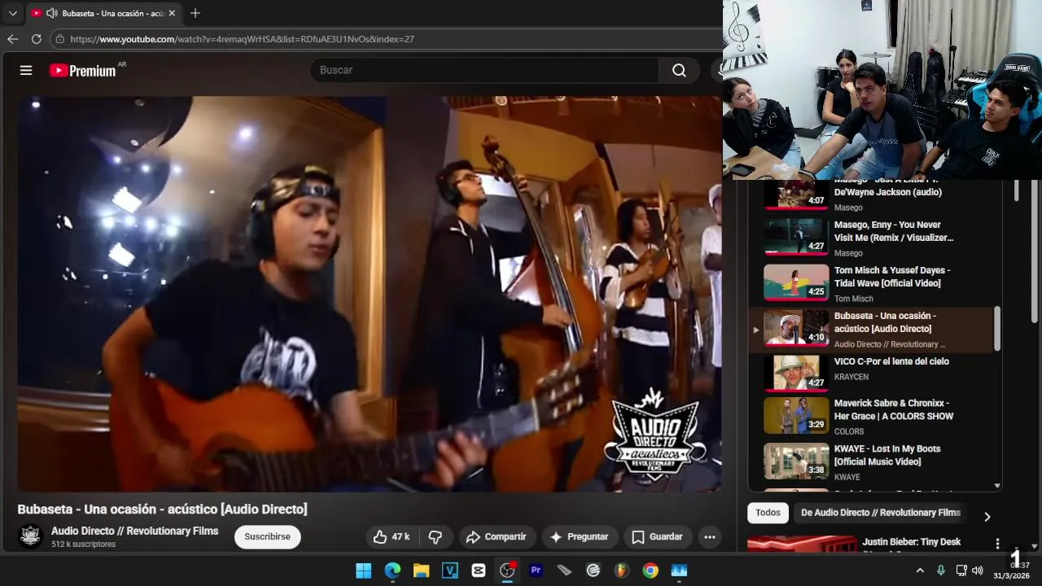The image size is (1042, 586).
Task: Share the video via Compartir
Action: coord(497,537)
